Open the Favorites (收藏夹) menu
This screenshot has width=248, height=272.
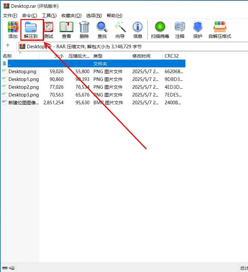click(x=71, y=16)
